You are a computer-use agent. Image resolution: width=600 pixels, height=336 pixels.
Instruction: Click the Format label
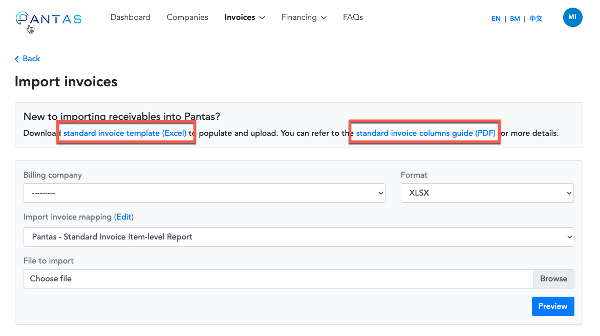pyautogui.click(x=414, y=175)
